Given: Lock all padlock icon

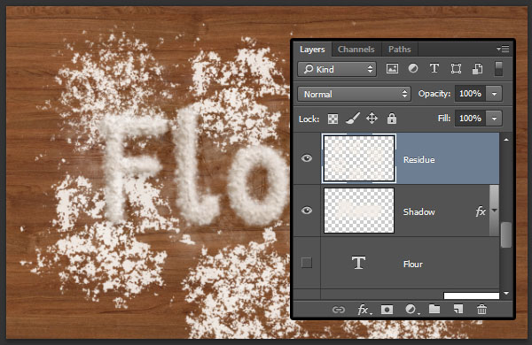Looking at the screenshot, I should point(392,119).
